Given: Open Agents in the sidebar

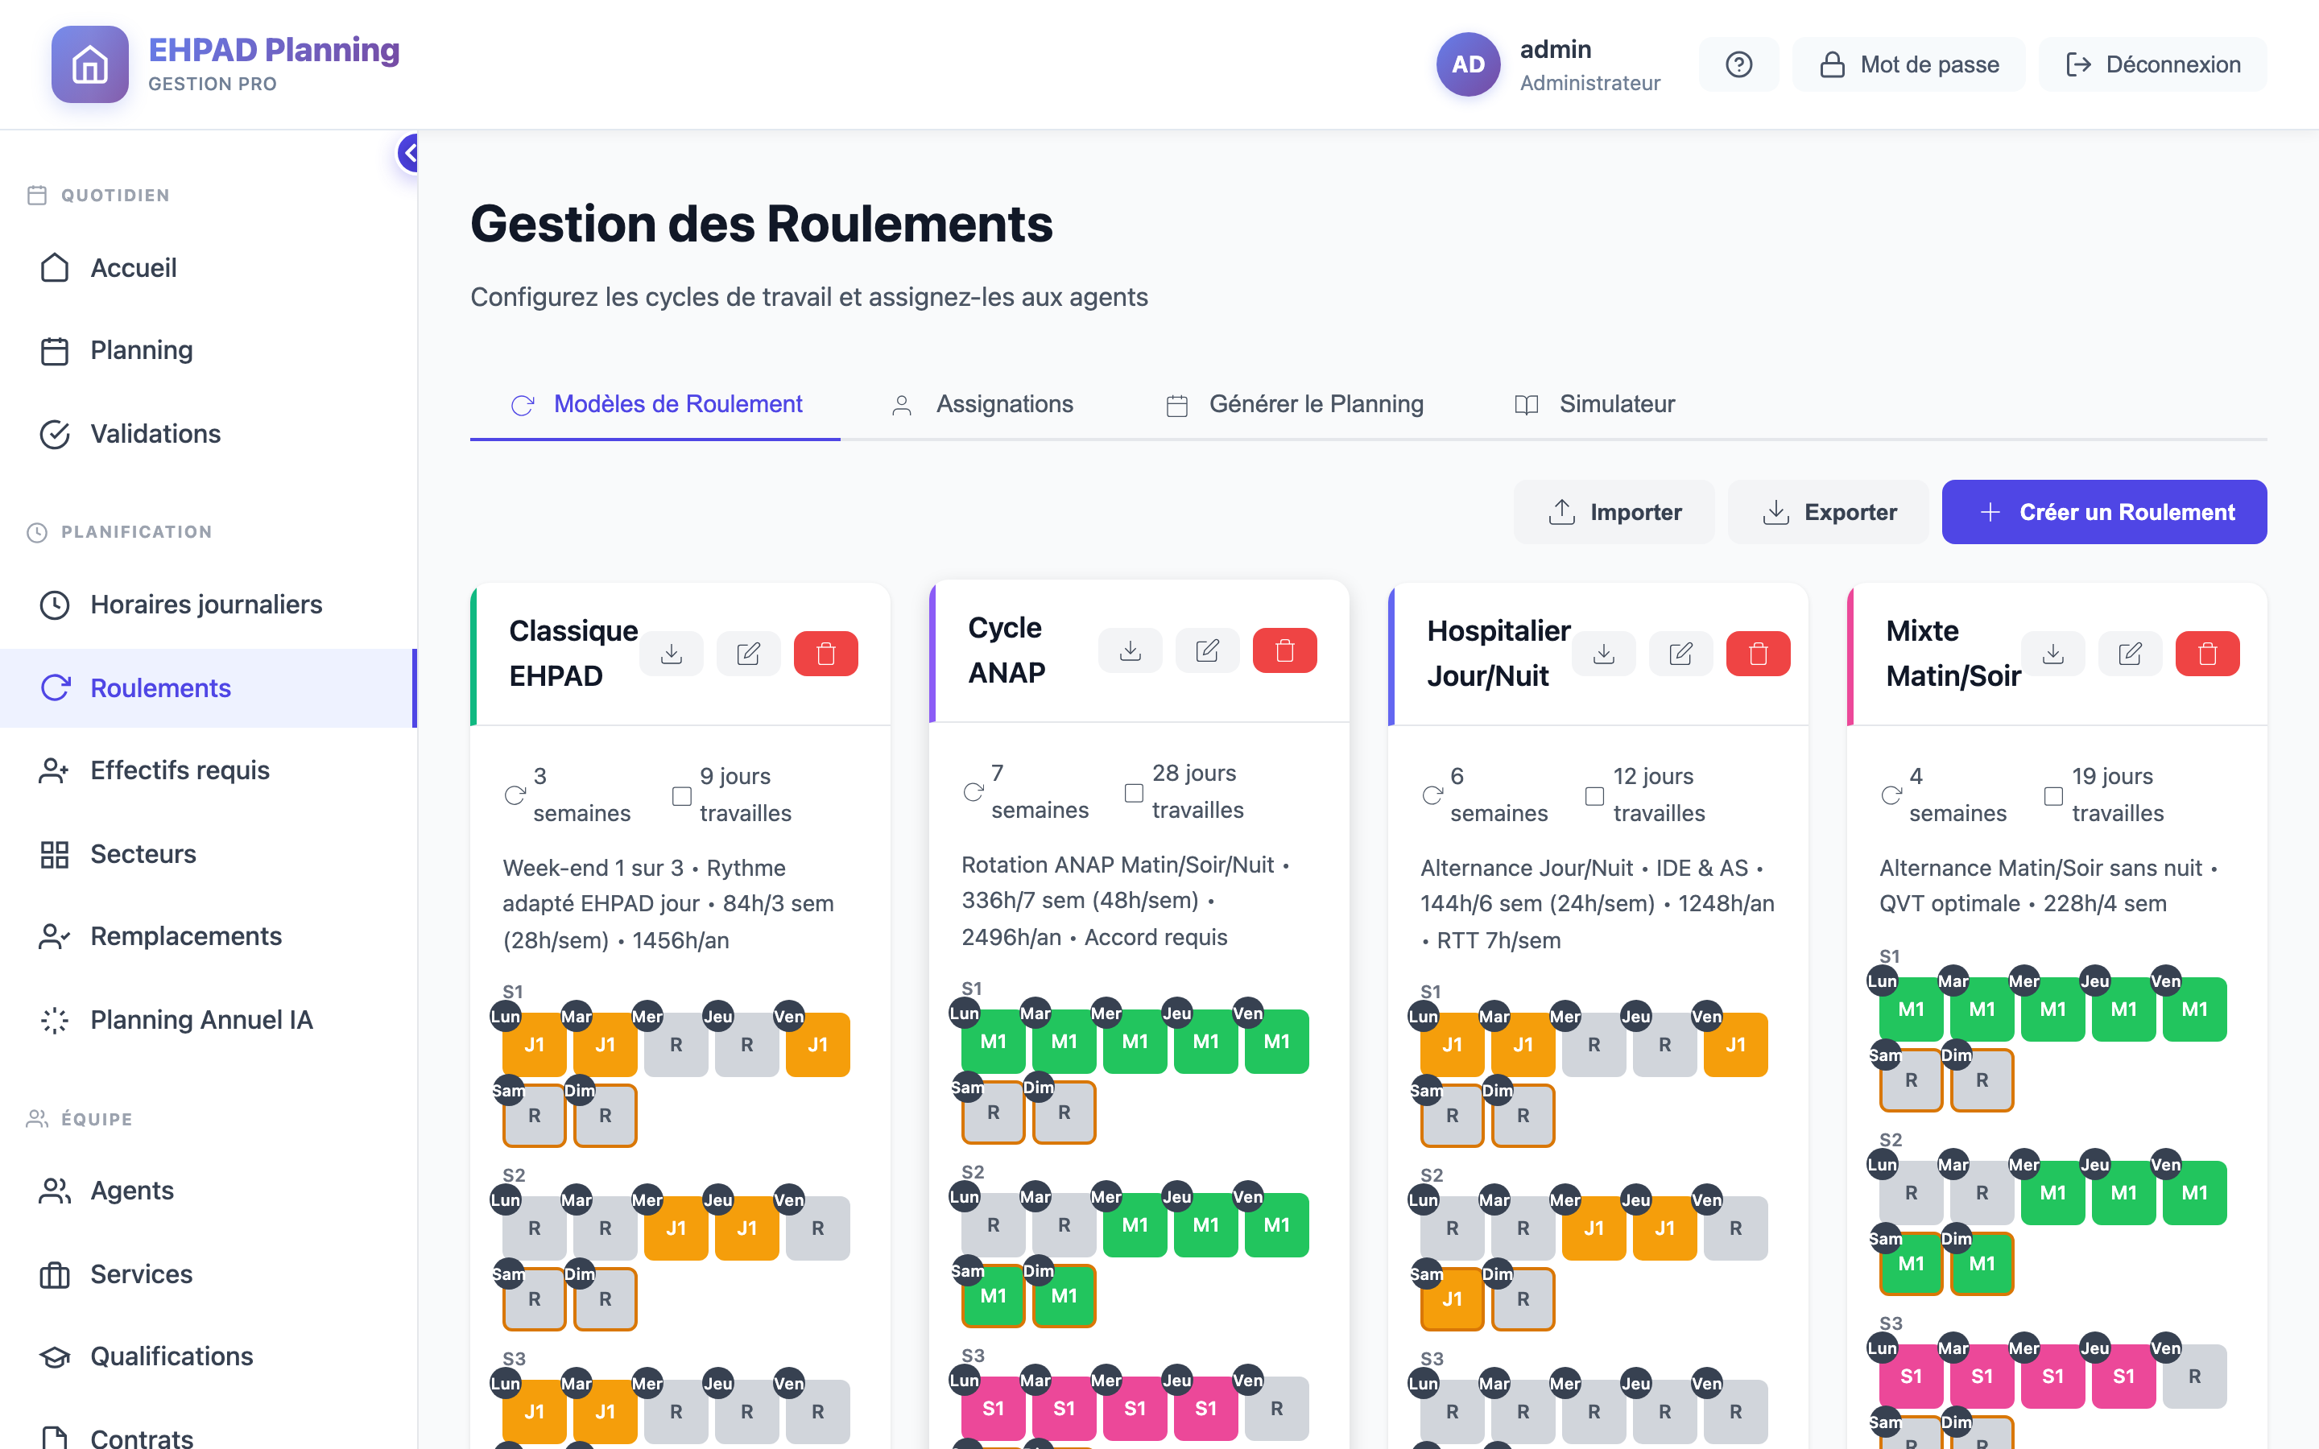Looking at the screenshot, I should [208, 1191].
